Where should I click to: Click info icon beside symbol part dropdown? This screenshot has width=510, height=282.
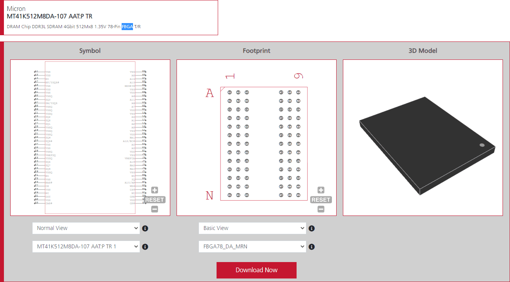(x=145, y=247)
